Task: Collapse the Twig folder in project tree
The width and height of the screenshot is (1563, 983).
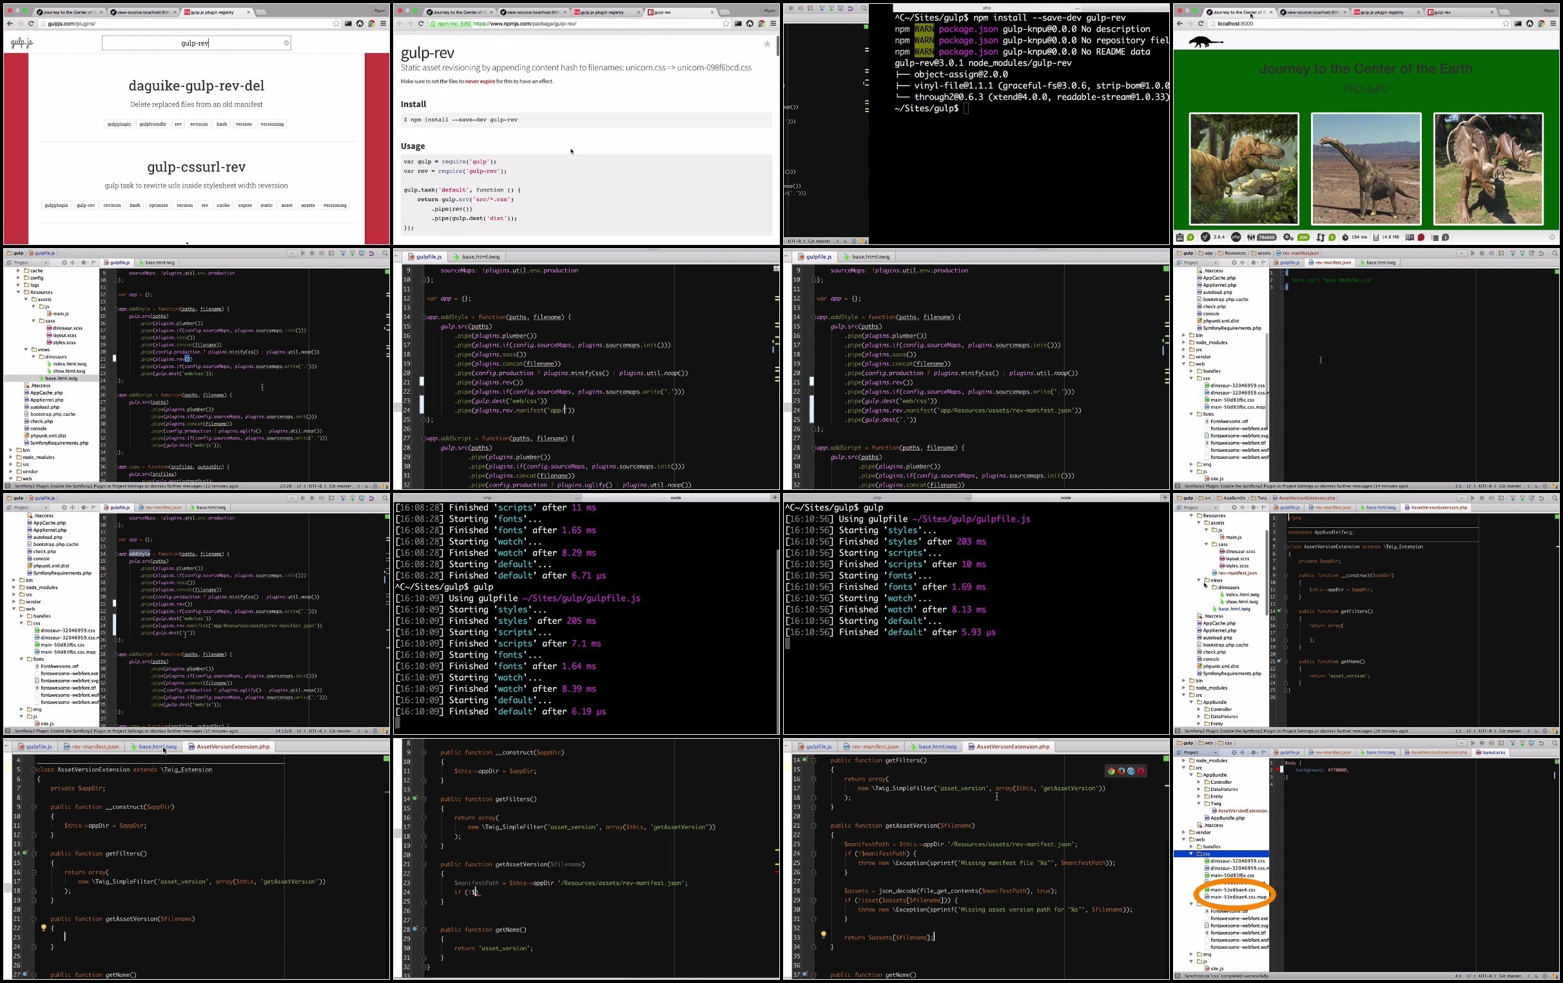Action: tap(1199, 804)
